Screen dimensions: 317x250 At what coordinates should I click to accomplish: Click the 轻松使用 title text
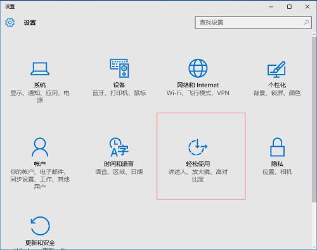click(198, 164)
